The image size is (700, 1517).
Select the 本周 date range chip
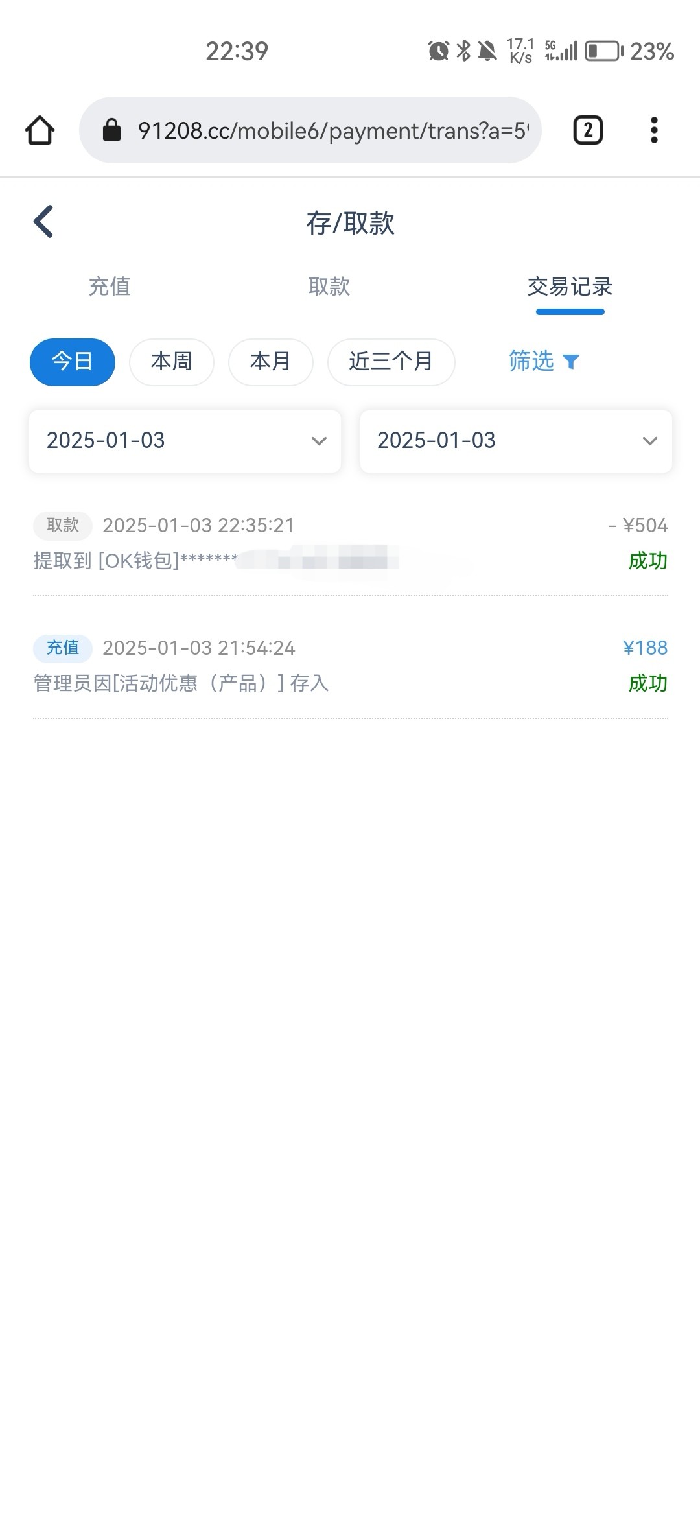(172, 362)
